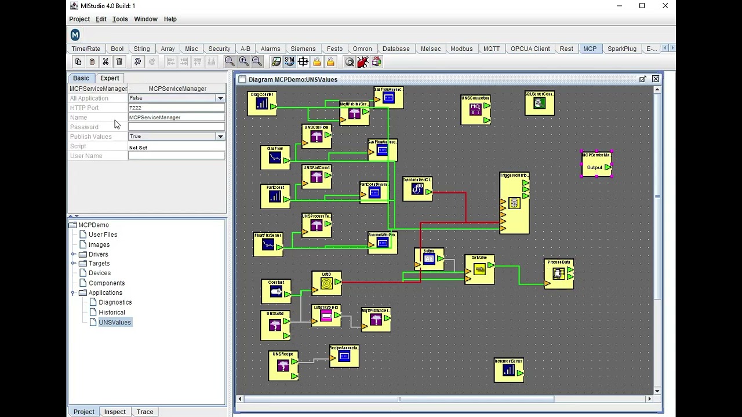The height and width of the screenshot is (417, 742).
Task: Click the Password input field
Action: (176, 127)
